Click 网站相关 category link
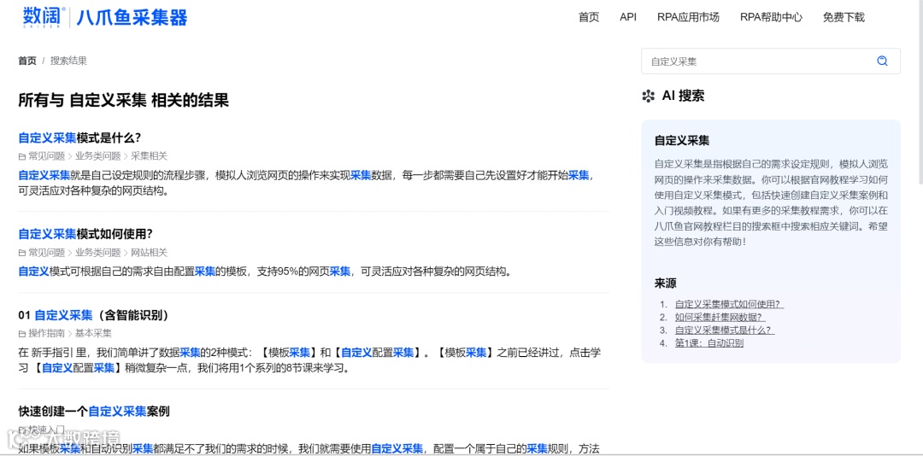 pos(149,253)
